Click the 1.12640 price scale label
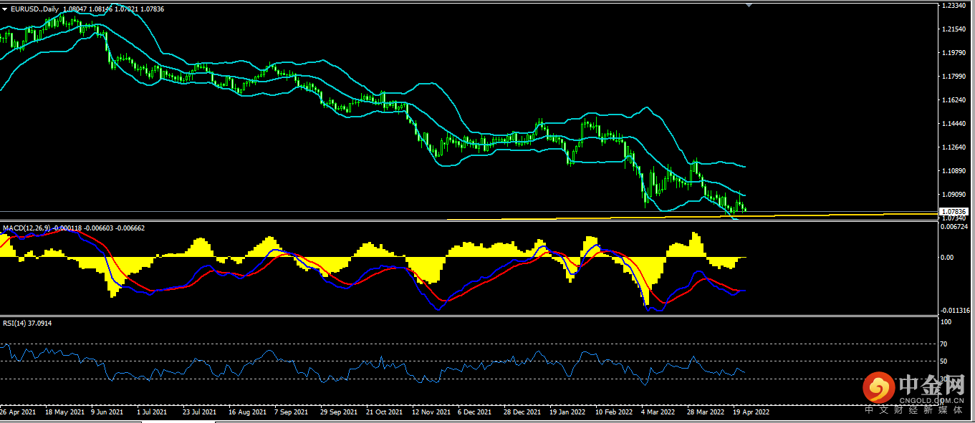Screen dimensions: 975x423 [956, 147]
